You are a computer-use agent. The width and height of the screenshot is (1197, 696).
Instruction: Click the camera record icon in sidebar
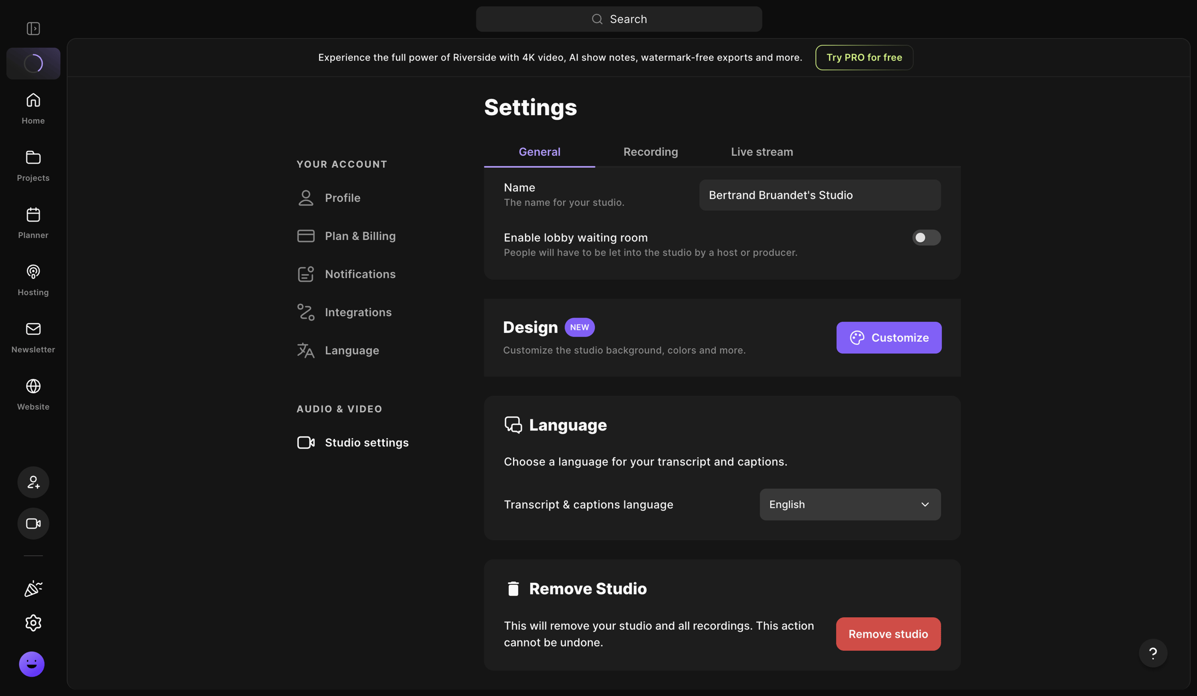click(x=33, y=523)
